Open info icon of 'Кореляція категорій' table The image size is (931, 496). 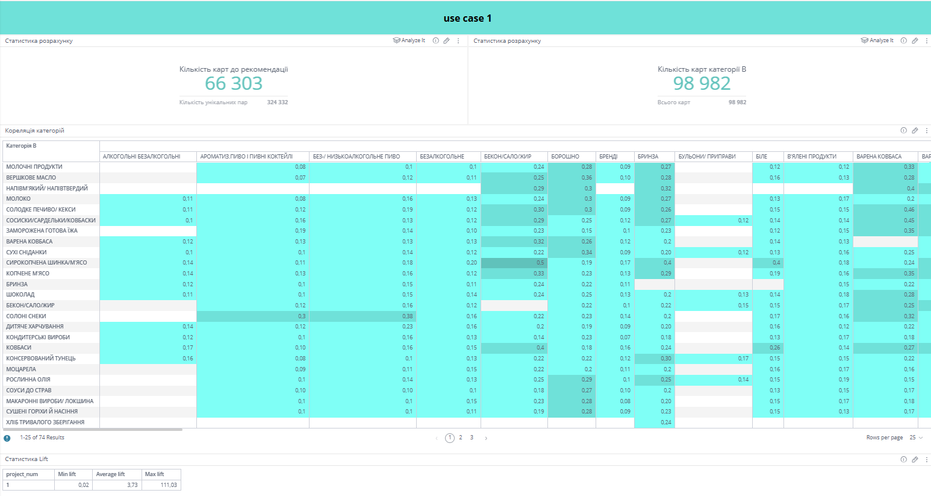(903, 130)
